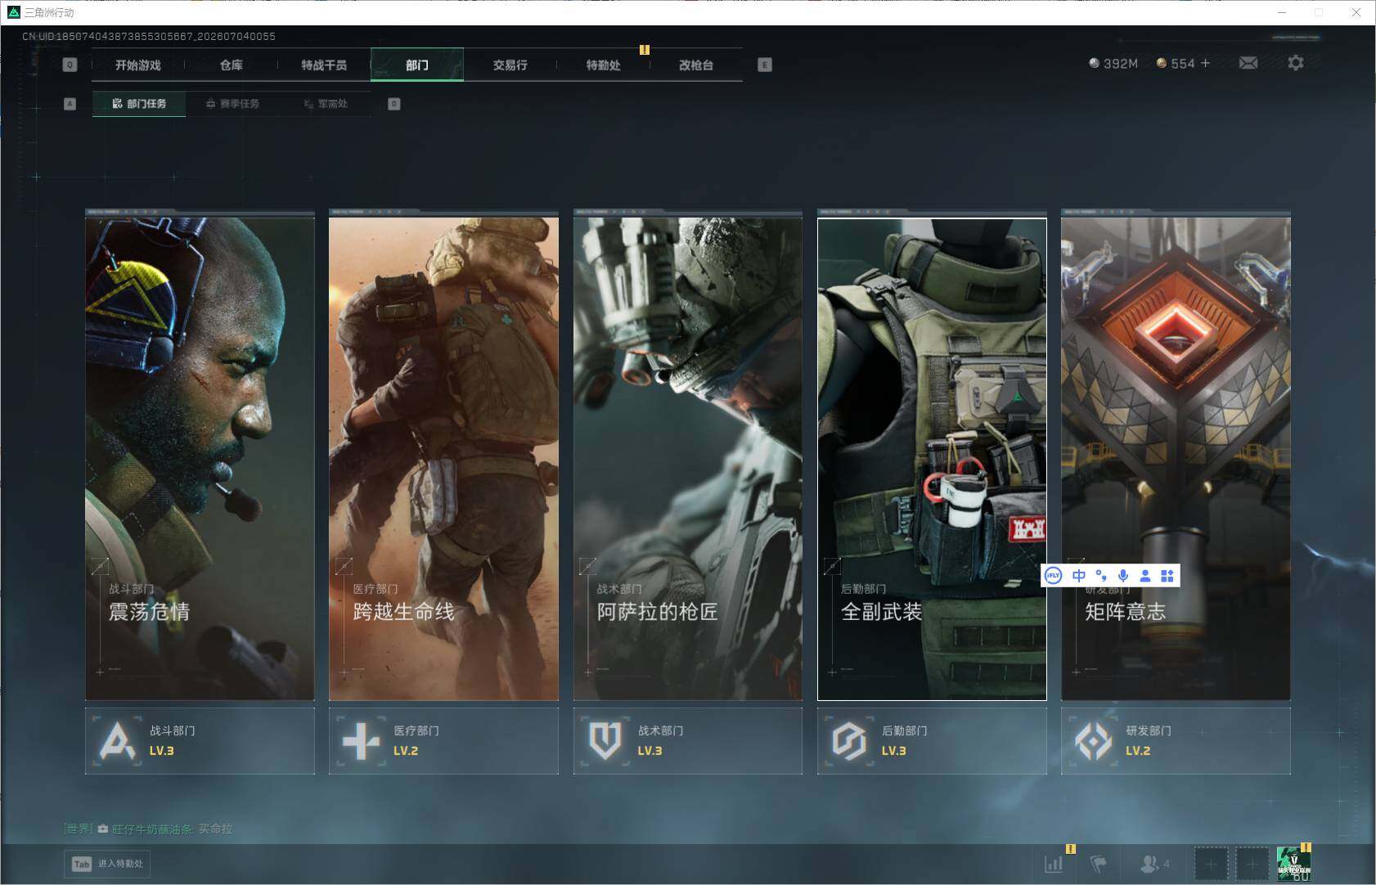Click the iFLY input method logo
The height and width of the screenshot is (885, 1376).
[x=1054, y=576]
